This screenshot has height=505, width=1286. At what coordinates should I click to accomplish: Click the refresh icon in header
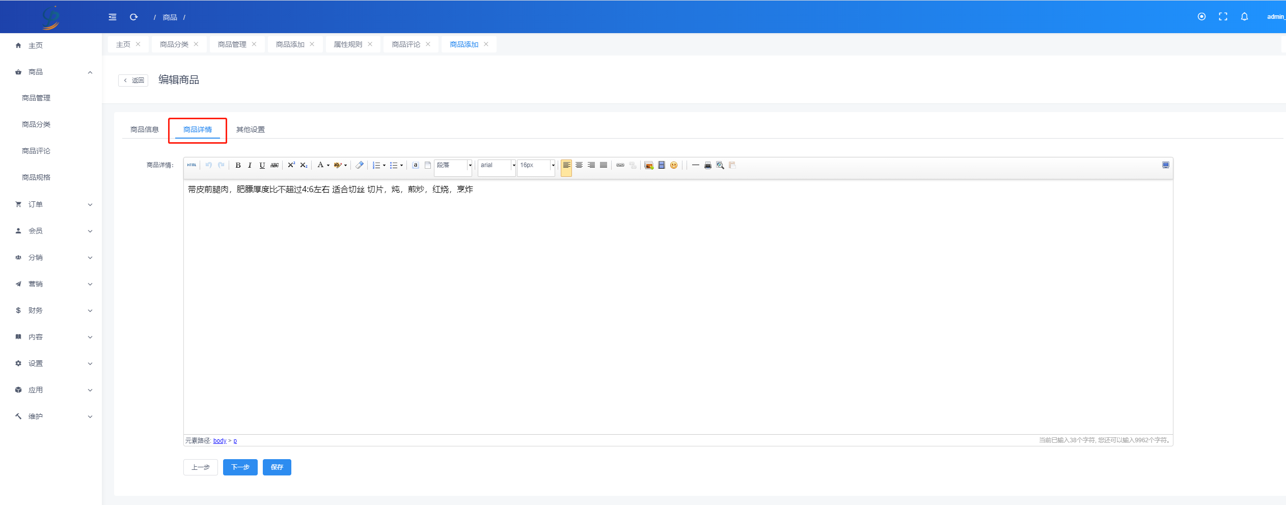click(x=134, y=17)
